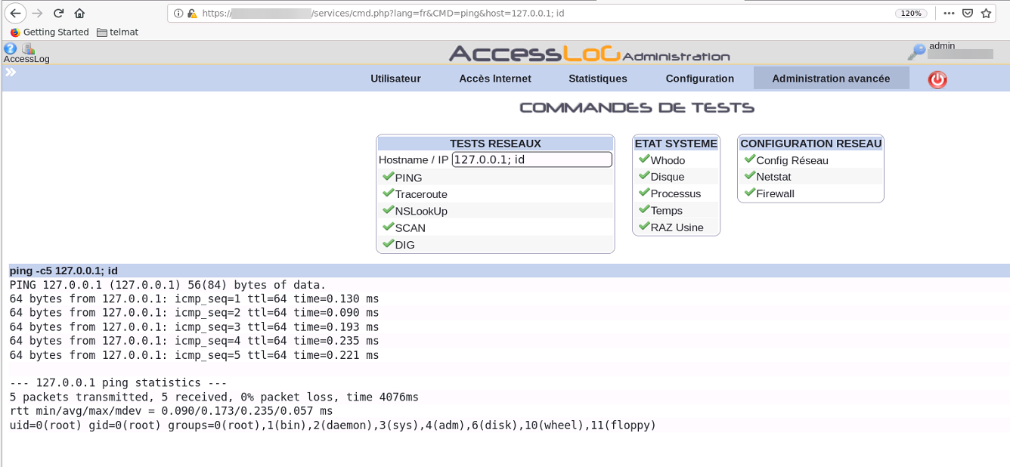Expand the sidebar with the double-chevron
The image size is (1010, 467).
(10, 72)
